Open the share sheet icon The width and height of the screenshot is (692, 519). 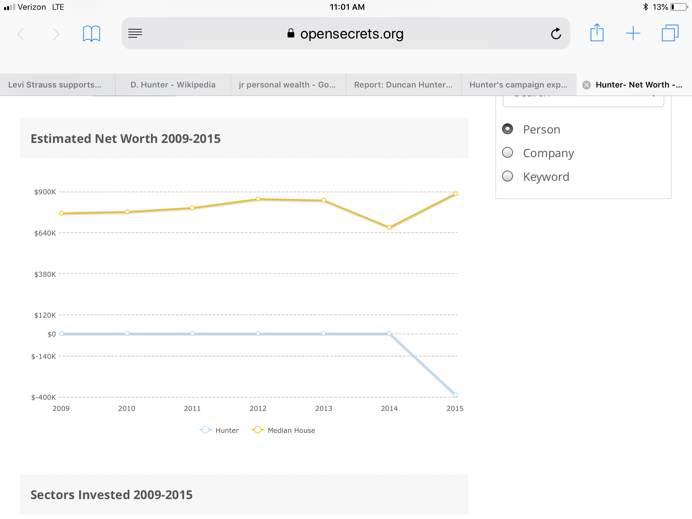597,33
